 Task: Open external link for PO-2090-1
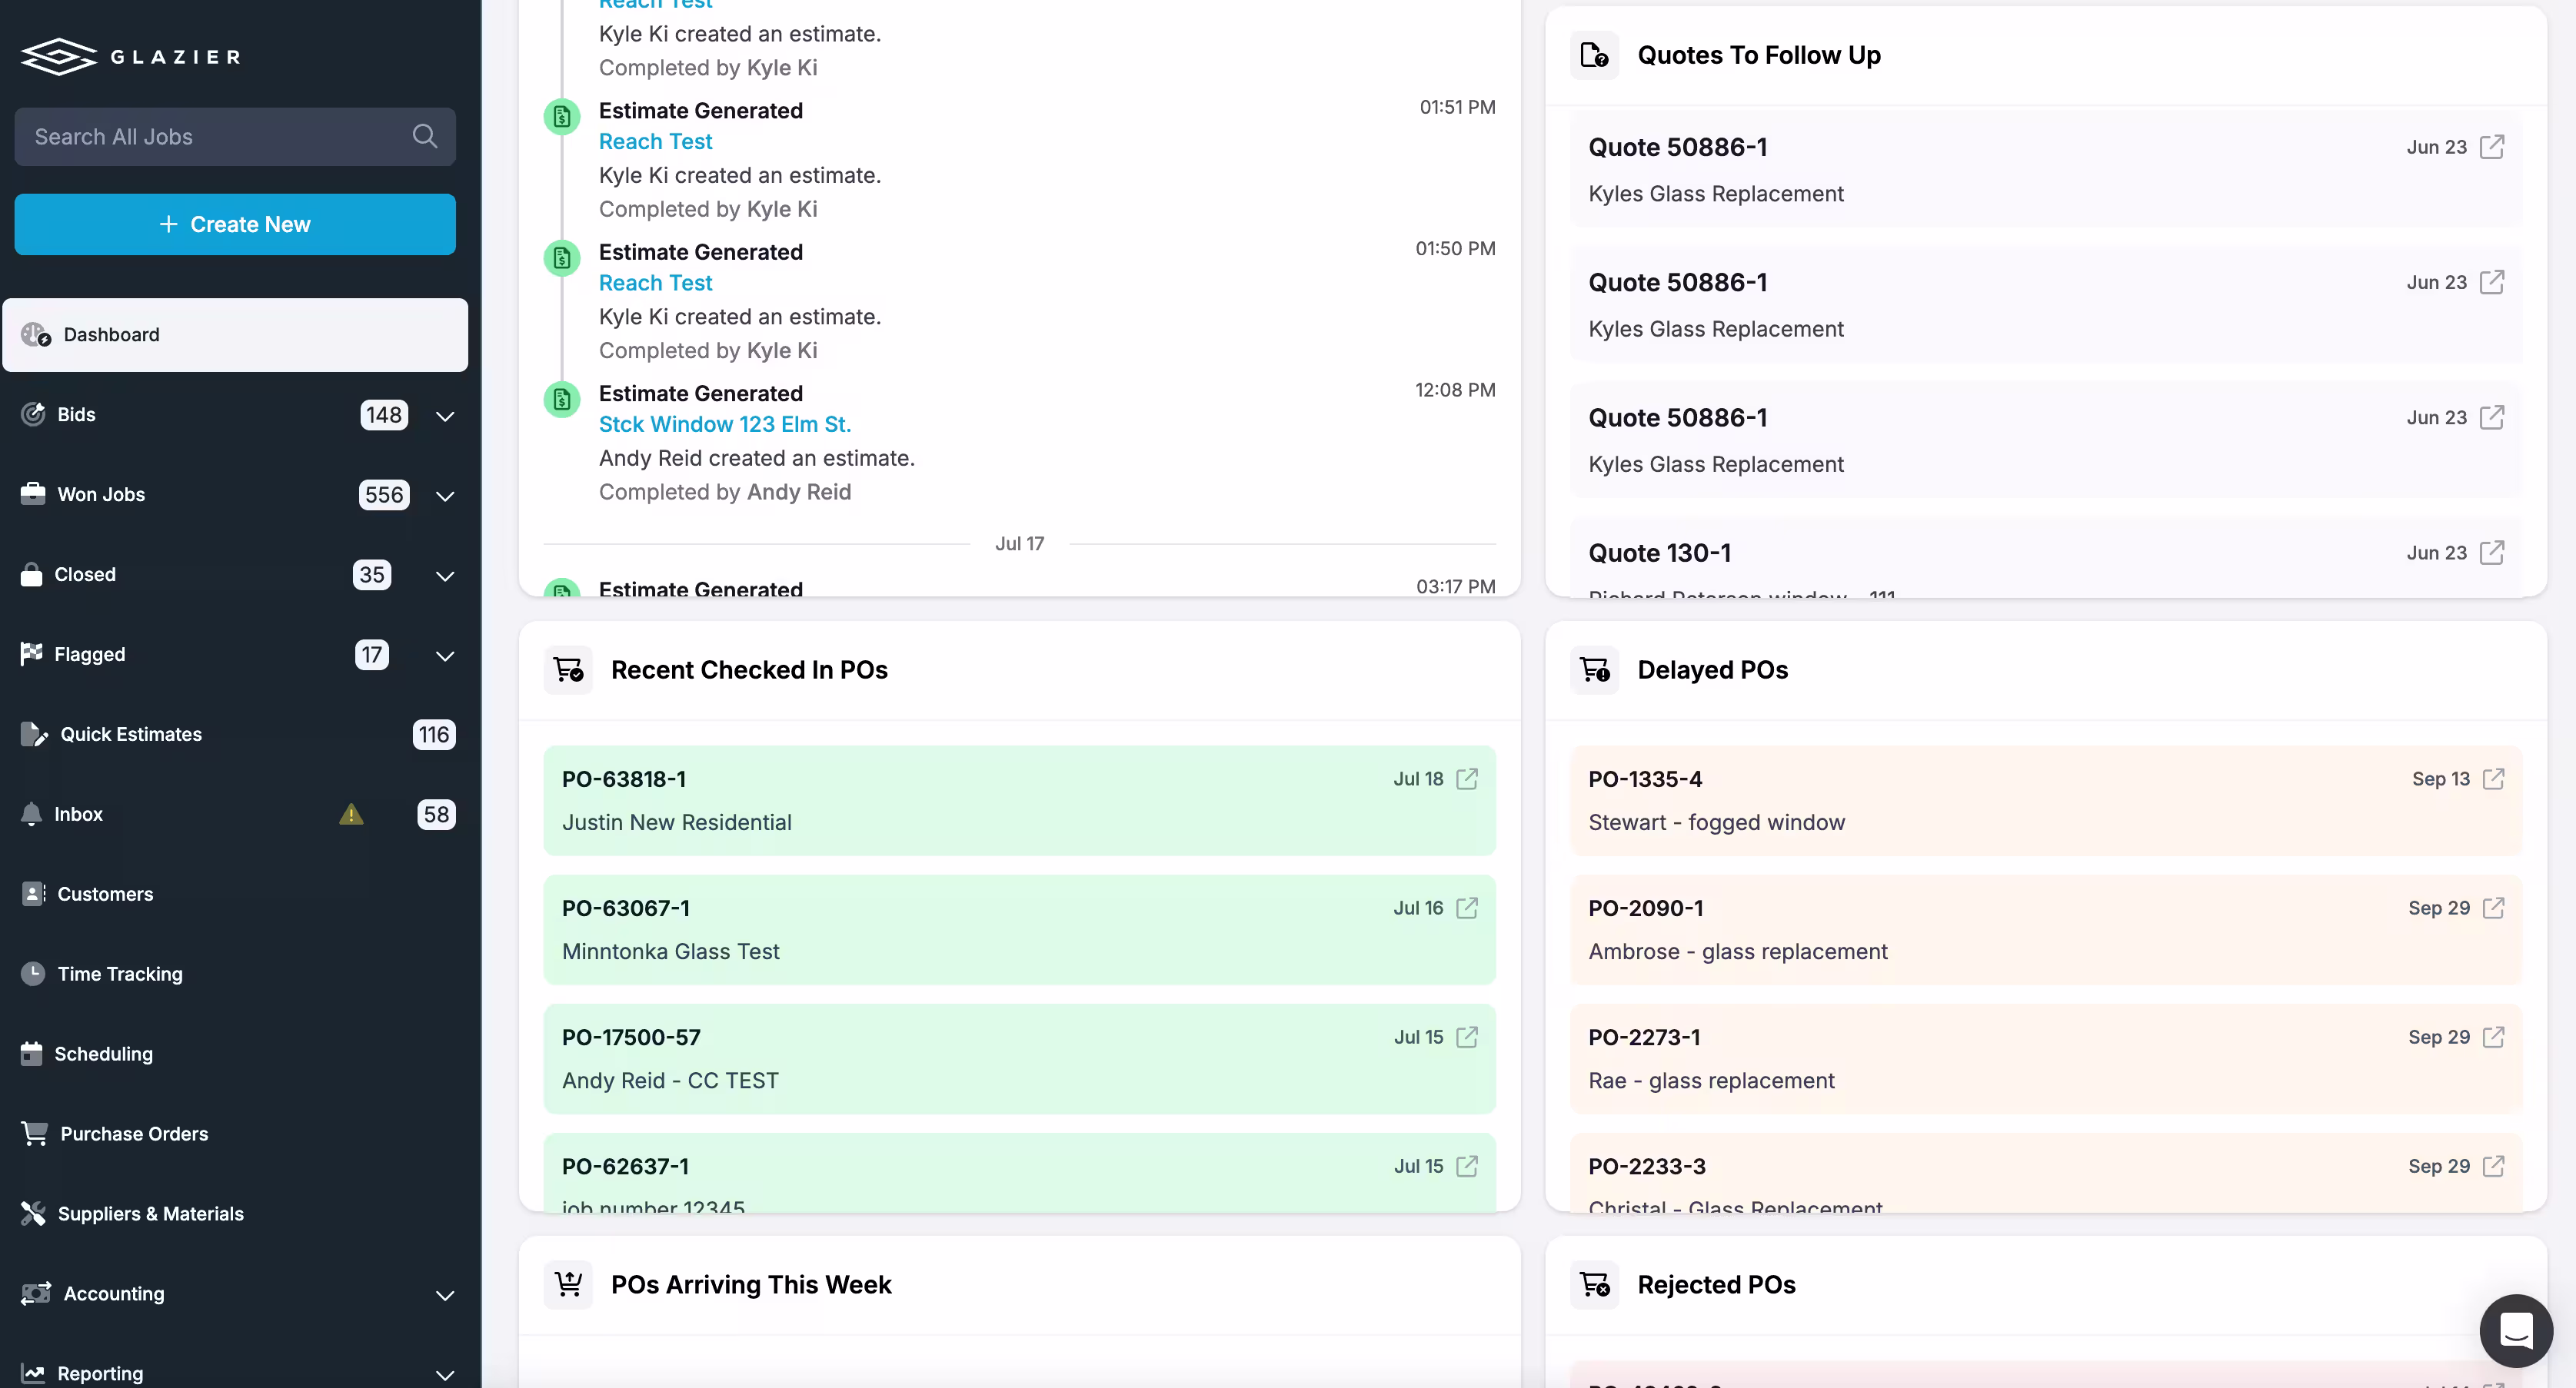[x=2493, y=908]
